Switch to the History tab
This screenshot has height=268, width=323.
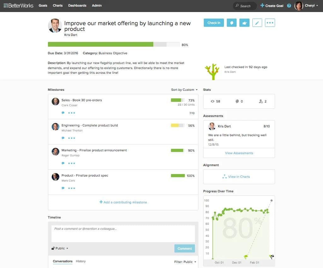pyautogui.click(x=81, y=261)
